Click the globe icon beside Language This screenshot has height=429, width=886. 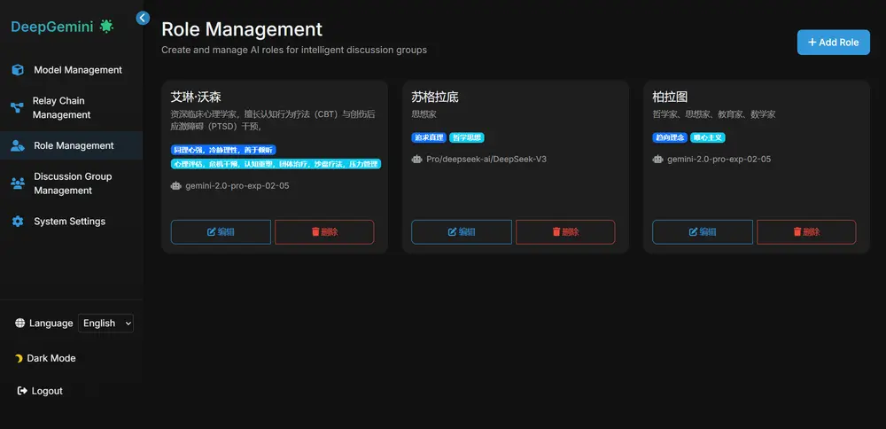(20, 324)
